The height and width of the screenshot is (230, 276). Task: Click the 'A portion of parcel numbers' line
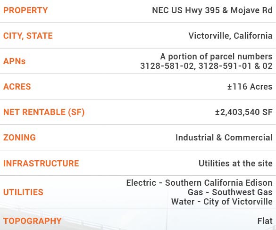coord(217,57)
